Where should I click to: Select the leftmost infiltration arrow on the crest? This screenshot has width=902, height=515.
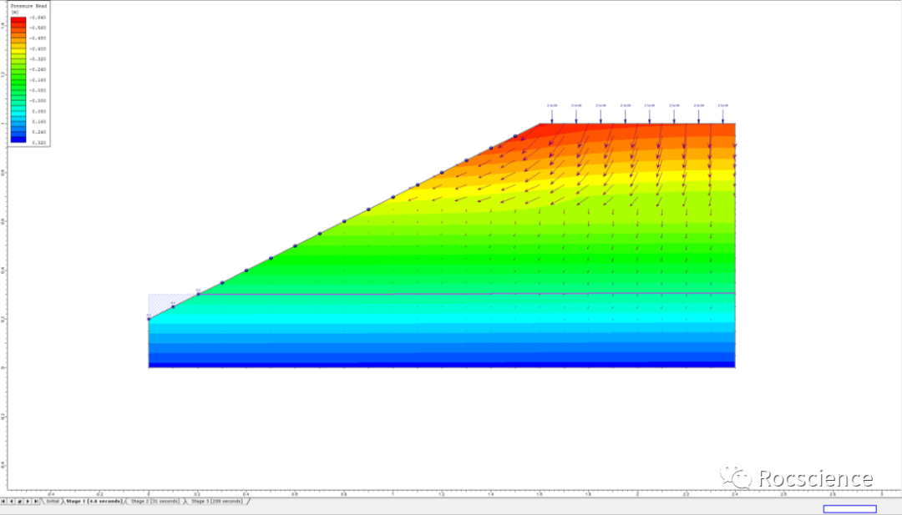[552, 114]
